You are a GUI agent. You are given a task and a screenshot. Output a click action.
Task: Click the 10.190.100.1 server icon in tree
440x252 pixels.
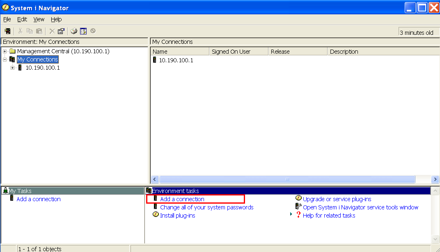(20, 68)
